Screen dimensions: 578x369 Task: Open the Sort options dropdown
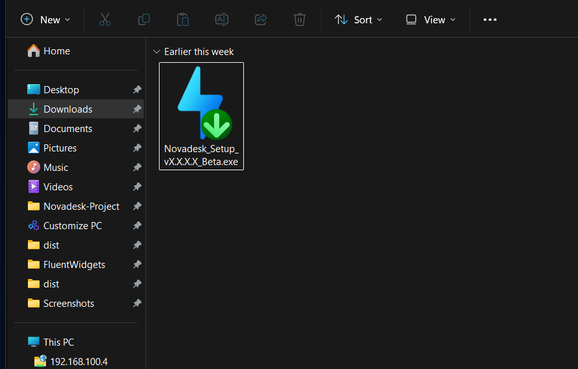point(358,19)
